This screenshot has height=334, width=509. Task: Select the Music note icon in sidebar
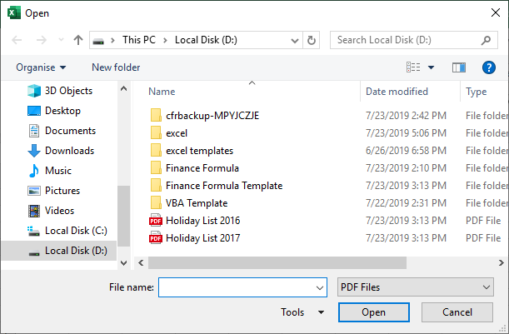click(x=34, y=171)
